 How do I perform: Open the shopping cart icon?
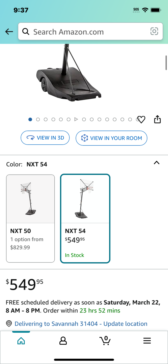105,340
